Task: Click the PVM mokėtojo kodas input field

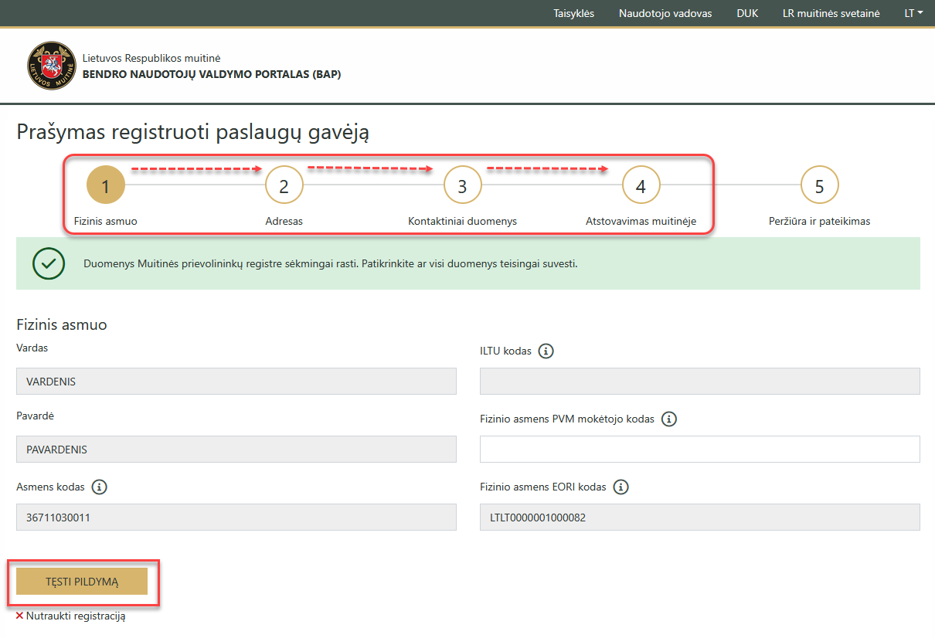Action: (699, 449)
